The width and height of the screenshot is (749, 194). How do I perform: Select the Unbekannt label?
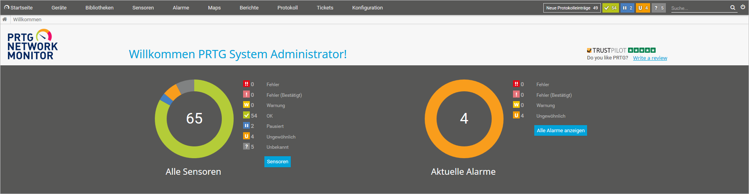277,147
